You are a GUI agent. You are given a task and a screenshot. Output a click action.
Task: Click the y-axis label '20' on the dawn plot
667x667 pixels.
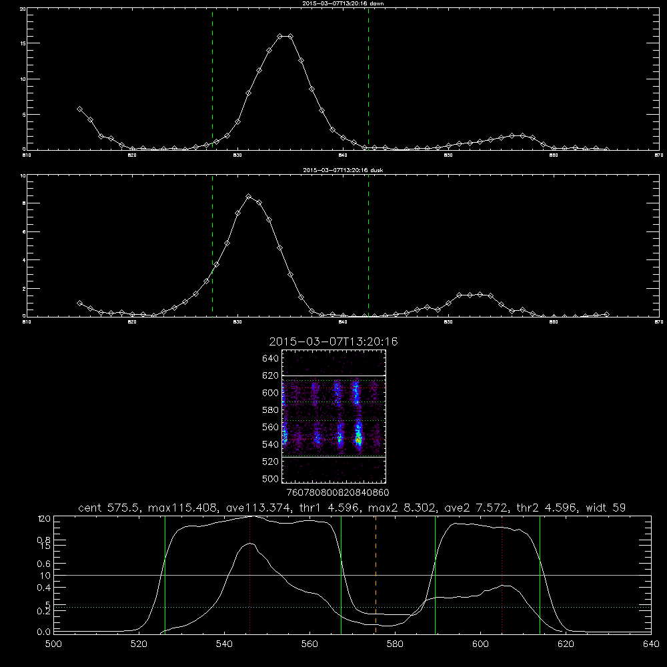tap(23, 9)
